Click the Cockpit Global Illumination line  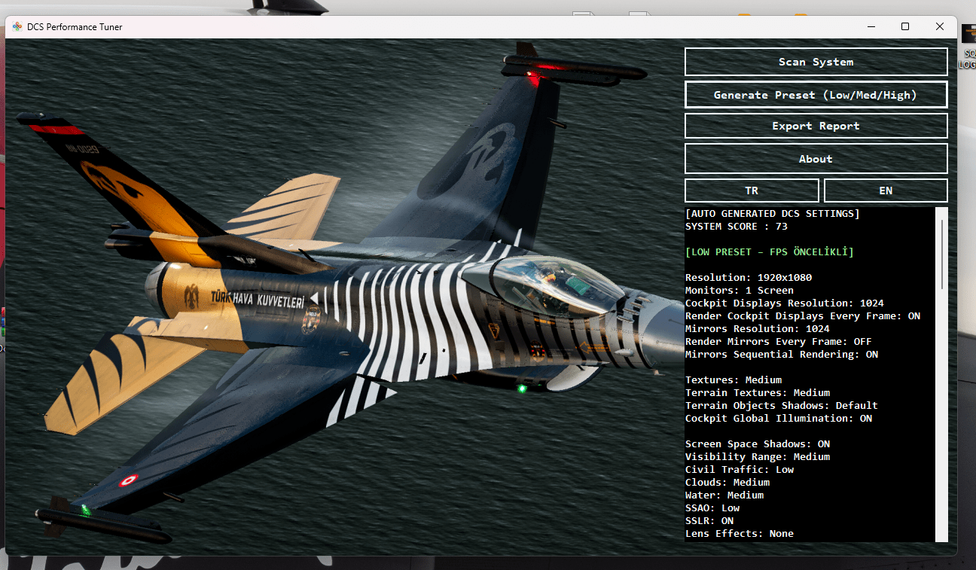(779, 419)
